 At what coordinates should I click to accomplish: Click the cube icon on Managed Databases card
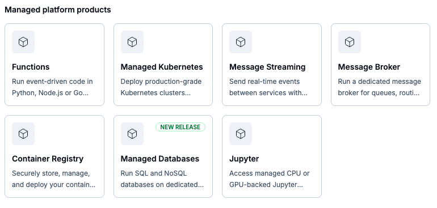click(132, 134)
